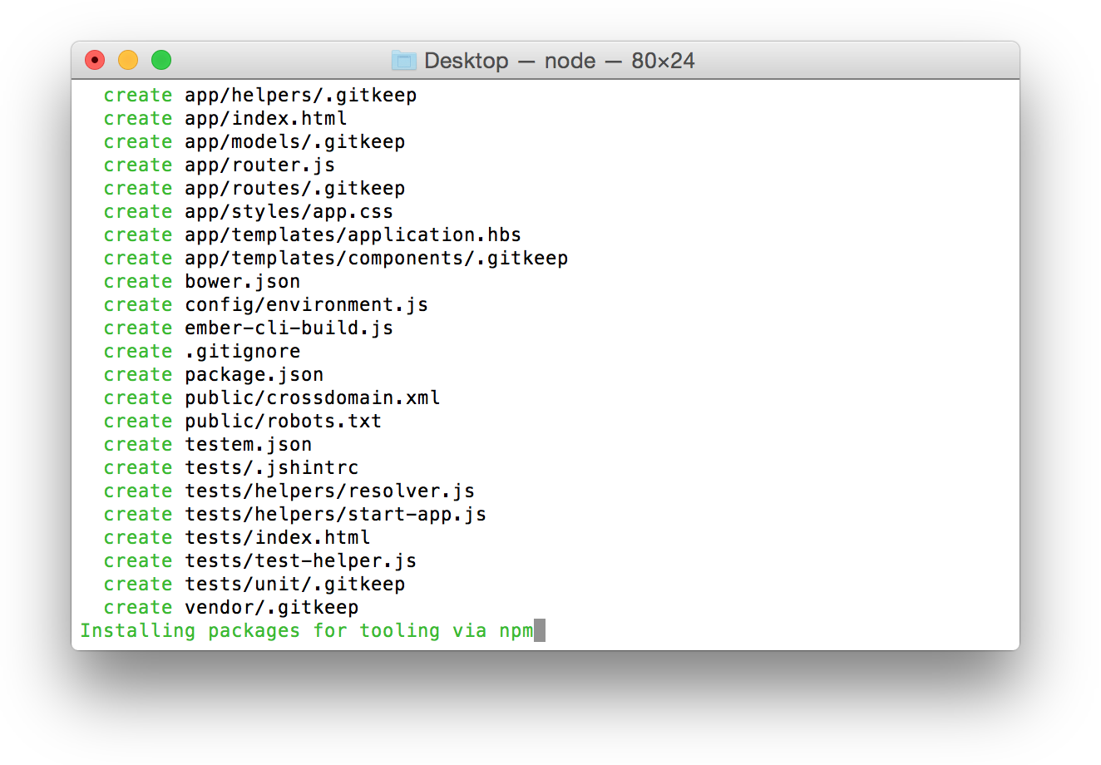
Task: Click the public/crossdomain.xml path
Action: pos(313,397)
